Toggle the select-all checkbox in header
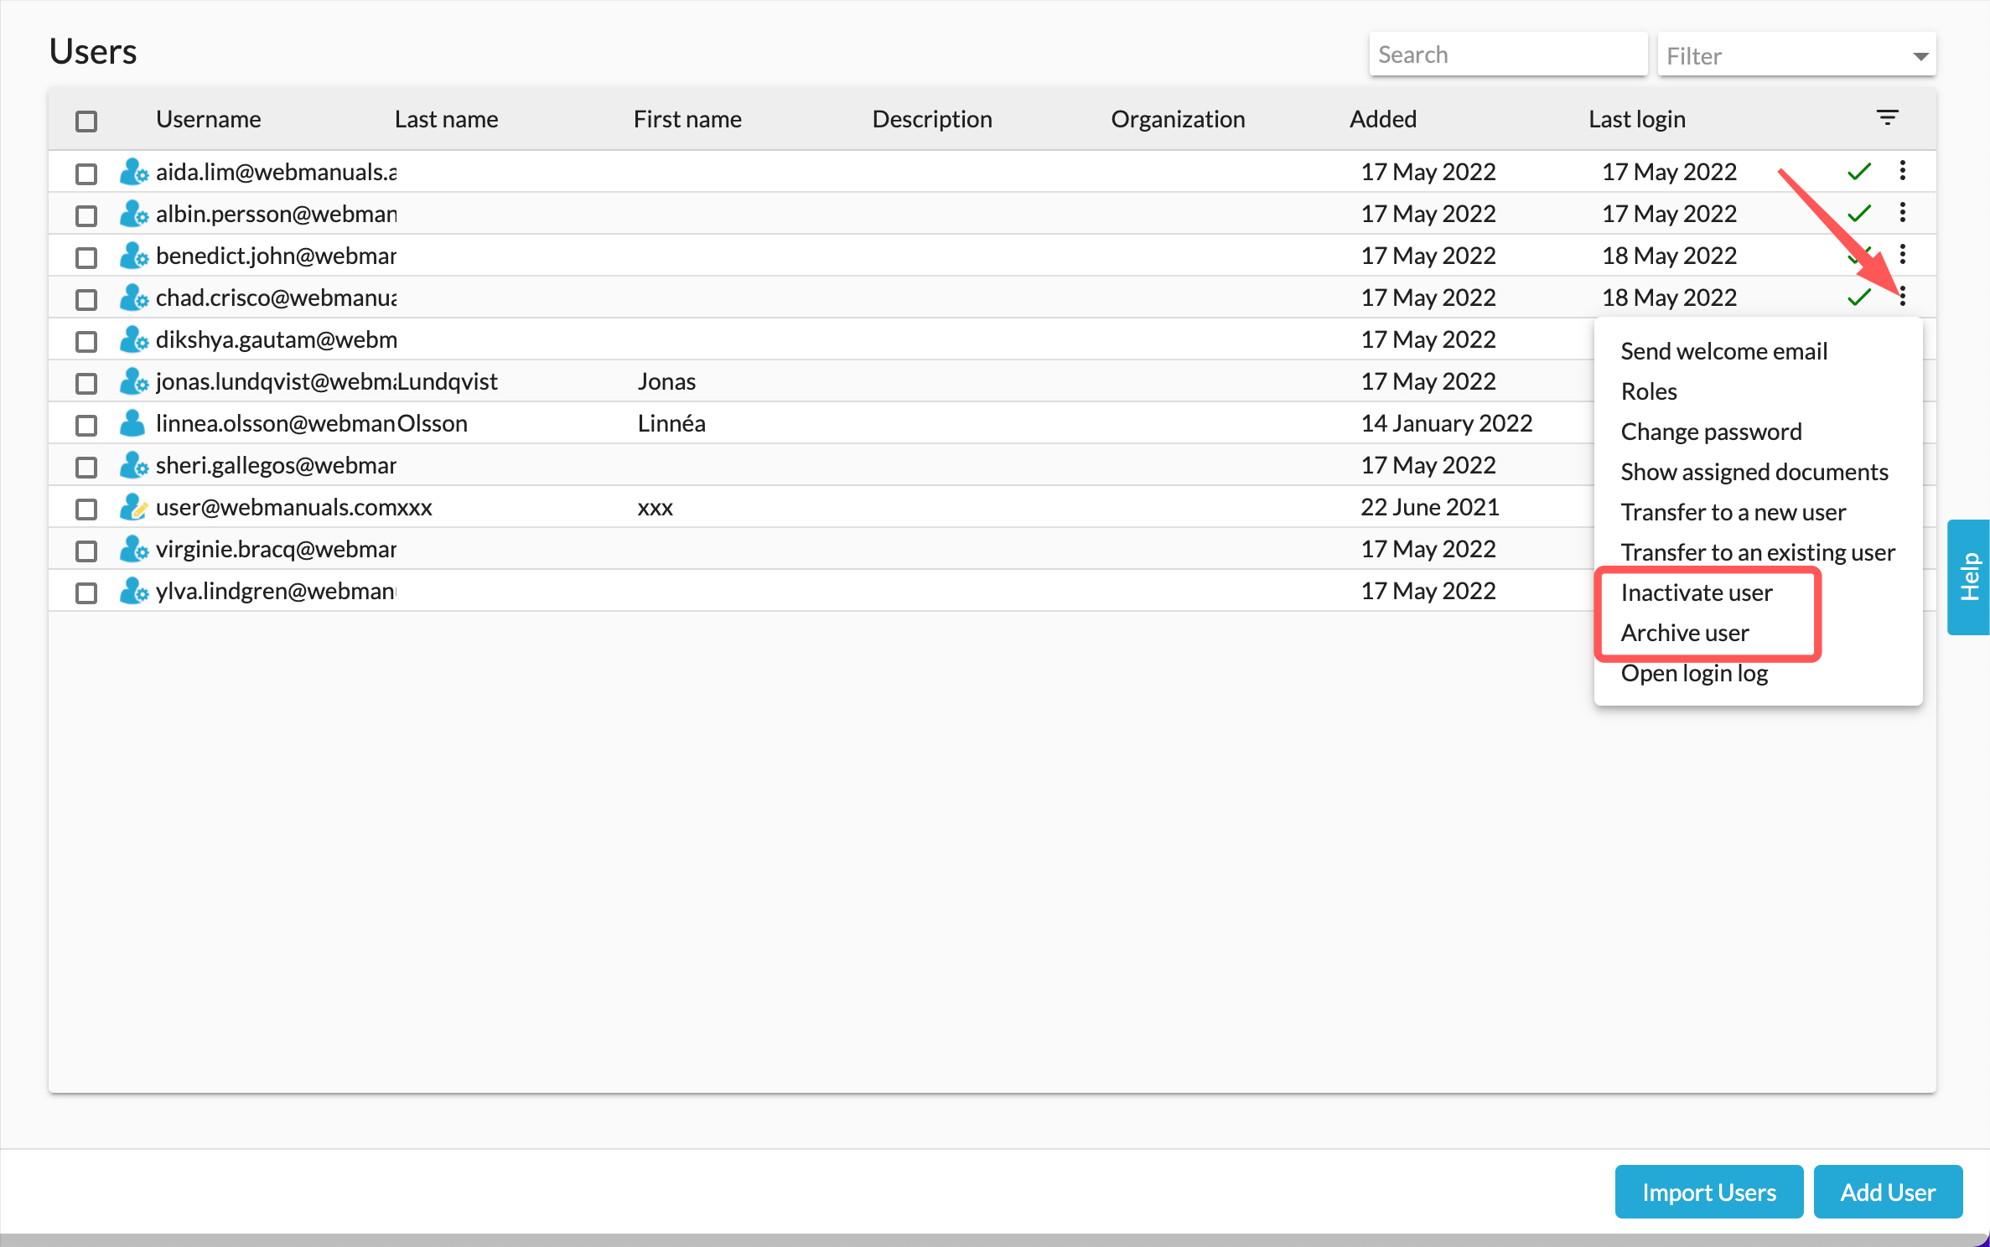The width and height of the screenshot is (1990, 1247). 86,121
